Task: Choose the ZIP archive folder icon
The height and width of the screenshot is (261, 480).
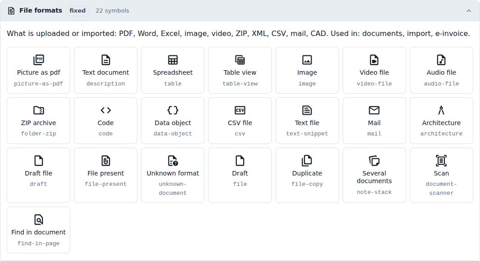Action: click(39, 110)
